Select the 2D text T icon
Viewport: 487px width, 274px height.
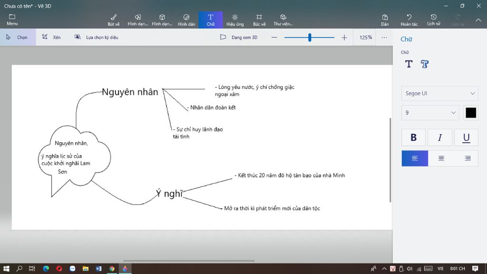pyautogui.click(x=409, y=64)
